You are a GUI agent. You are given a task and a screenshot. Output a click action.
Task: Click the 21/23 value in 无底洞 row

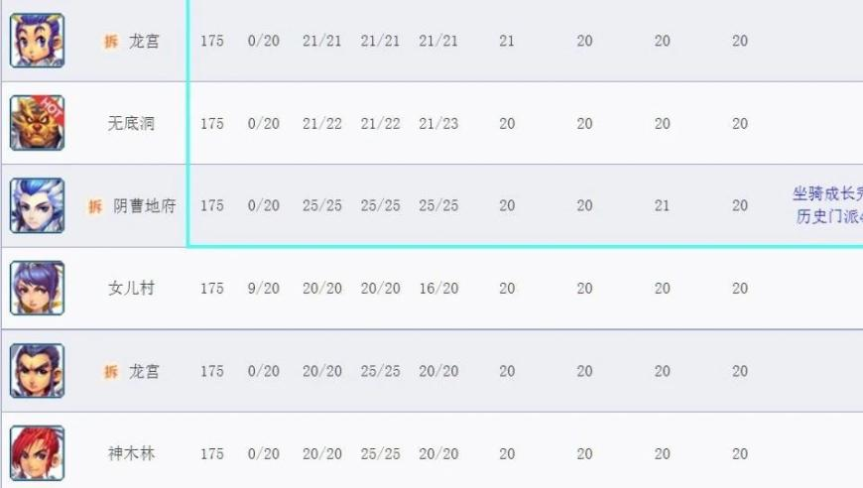438,123
